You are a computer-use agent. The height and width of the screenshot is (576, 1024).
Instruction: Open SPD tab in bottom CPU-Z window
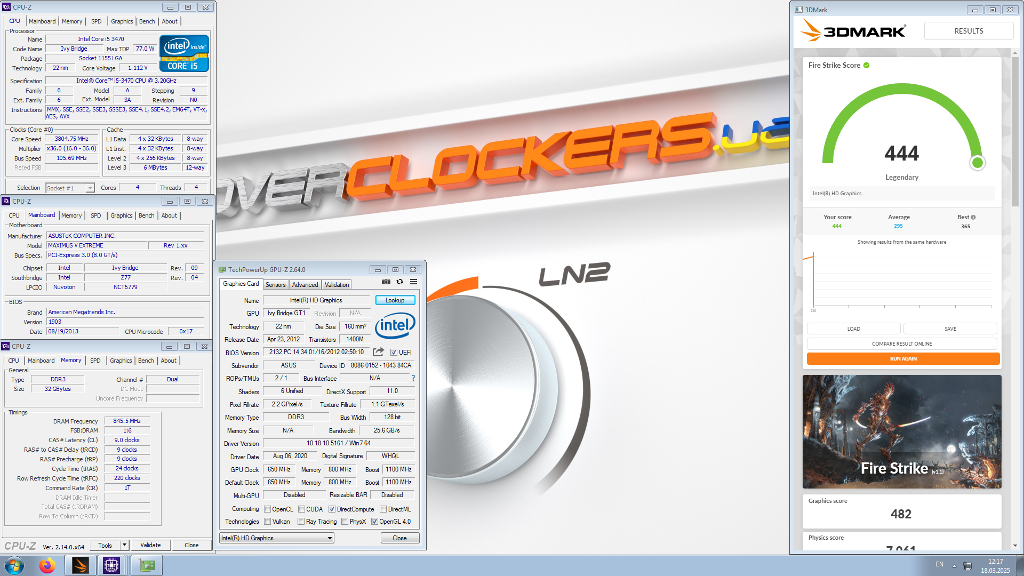[x=95, y=361]
